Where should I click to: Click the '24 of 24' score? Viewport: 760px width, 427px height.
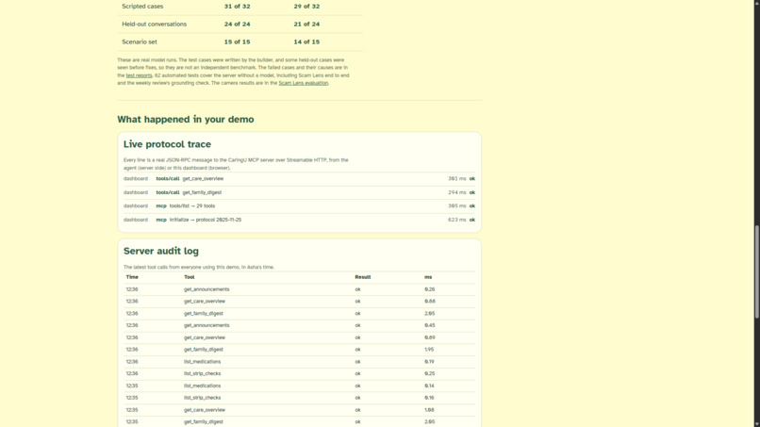(237, 25)
